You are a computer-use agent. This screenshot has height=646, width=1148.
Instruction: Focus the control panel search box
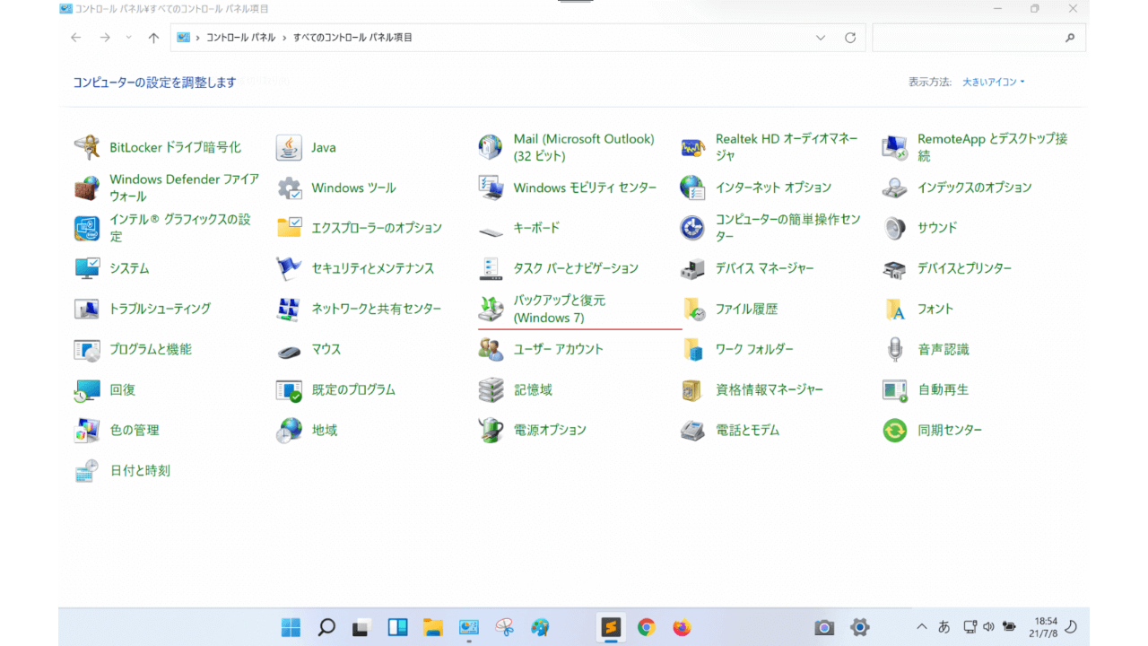978,38
